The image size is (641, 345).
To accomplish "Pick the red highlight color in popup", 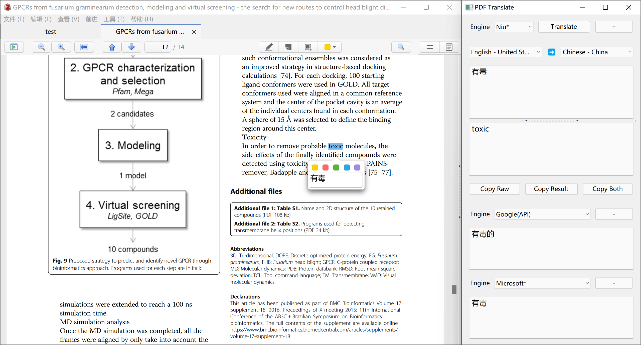I will click(326, 167).
